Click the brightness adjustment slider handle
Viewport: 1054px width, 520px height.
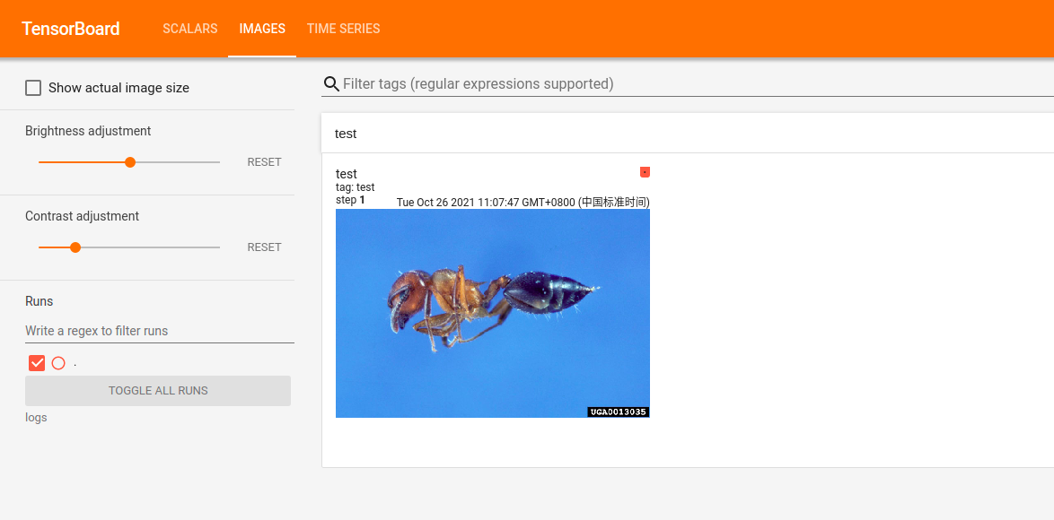pos(130,162)
